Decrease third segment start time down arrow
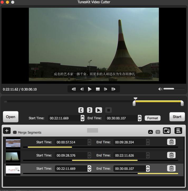 89,170
